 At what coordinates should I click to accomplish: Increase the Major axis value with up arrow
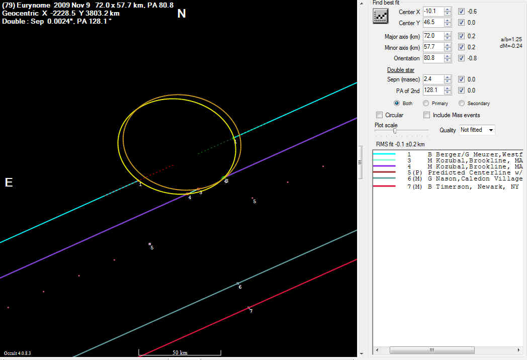(x=448, y=34)
